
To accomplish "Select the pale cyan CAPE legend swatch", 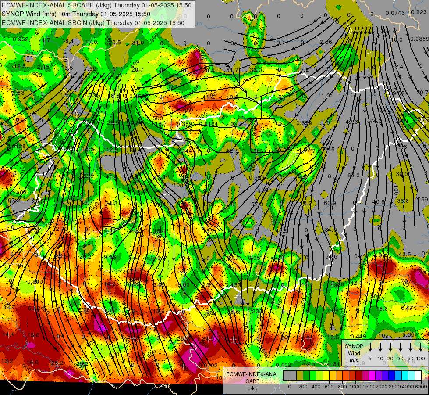I will tap(411, 375).
